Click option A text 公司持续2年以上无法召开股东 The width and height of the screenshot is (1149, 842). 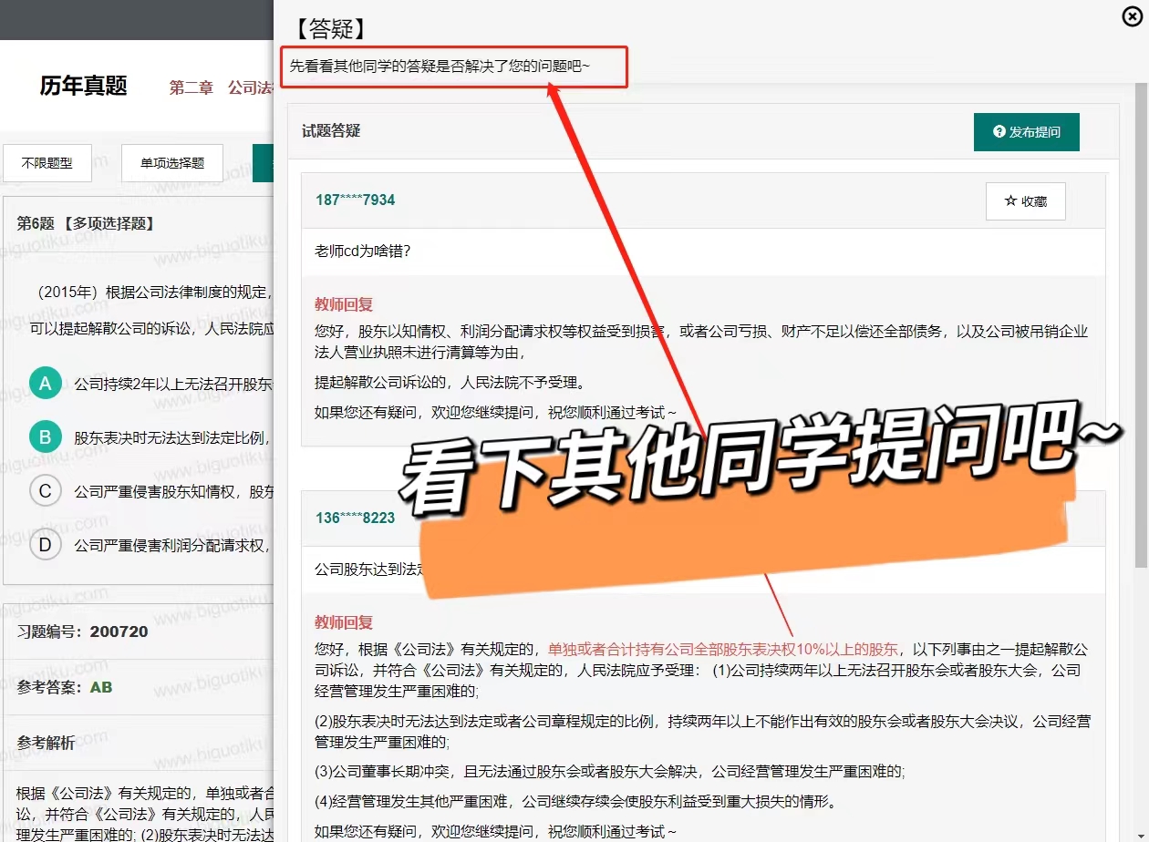[174, 385]
